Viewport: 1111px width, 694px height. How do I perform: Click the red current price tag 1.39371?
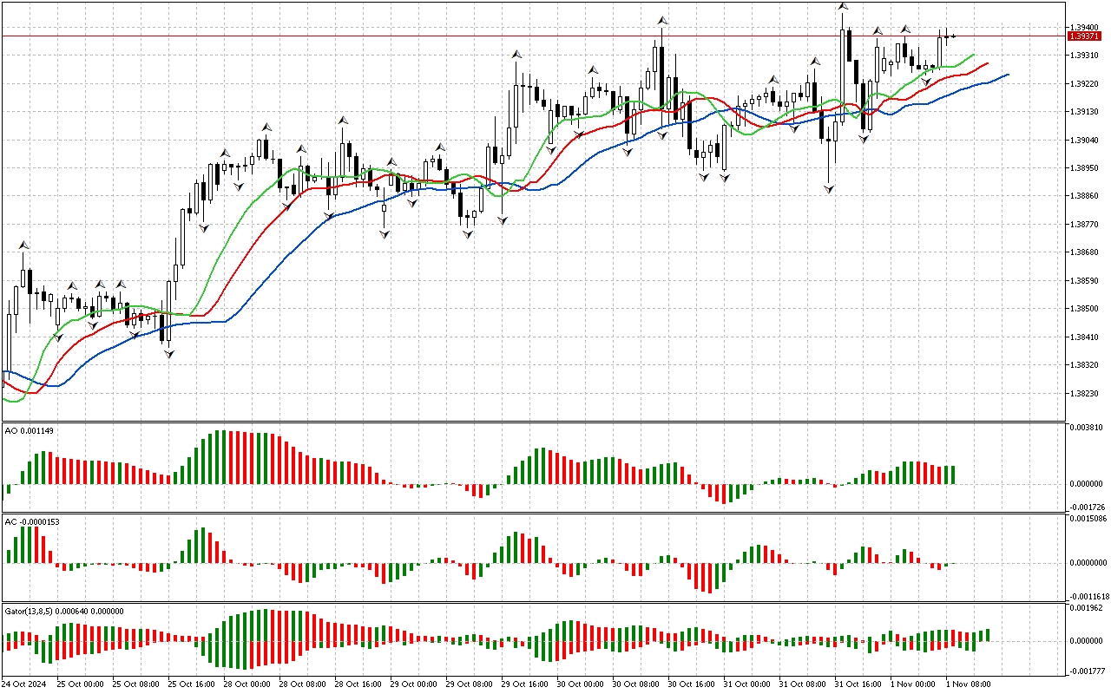coord(1086,36)
